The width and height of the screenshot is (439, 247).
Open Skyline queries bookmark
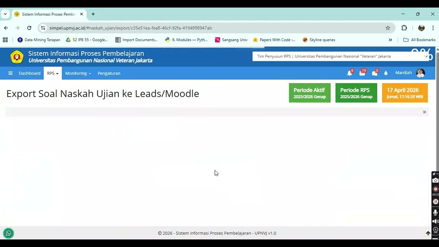point(319,40)
